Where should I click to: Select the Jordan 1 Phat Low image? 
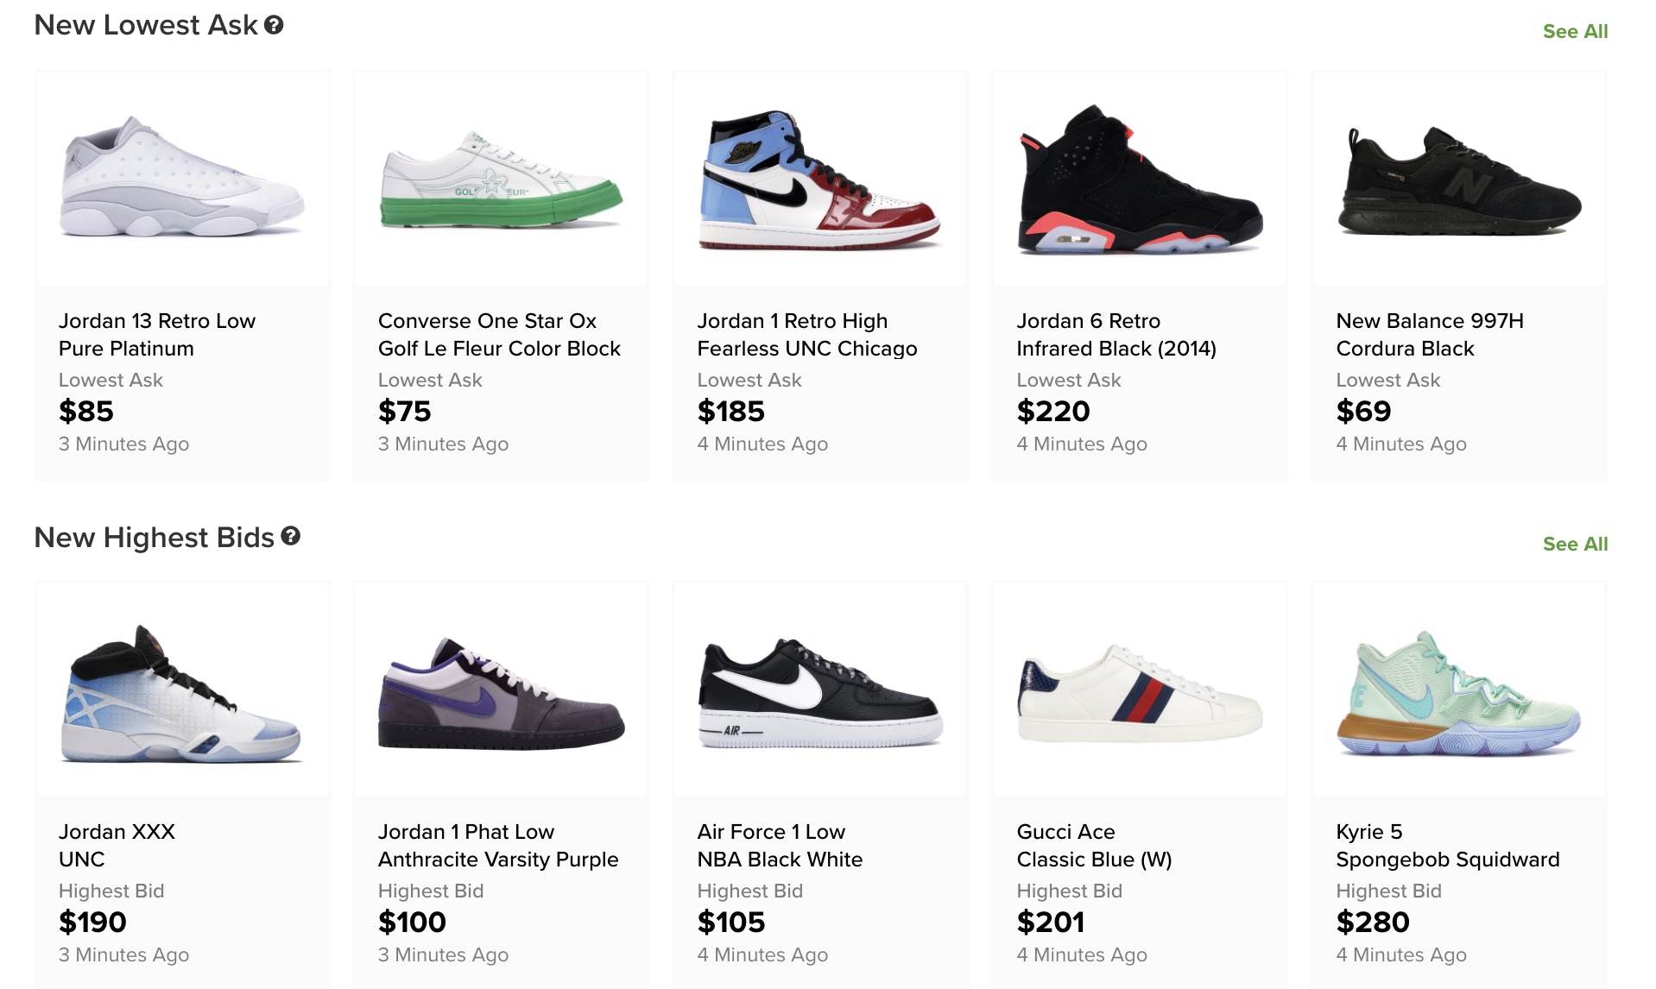point(501,690)
